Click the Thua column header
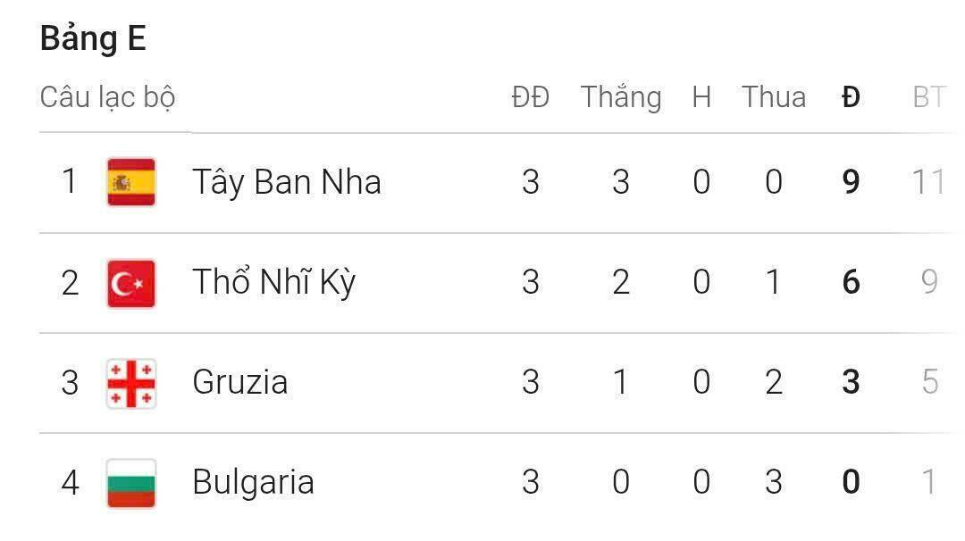This screenshot has height=541, width=965. (774, 97)
